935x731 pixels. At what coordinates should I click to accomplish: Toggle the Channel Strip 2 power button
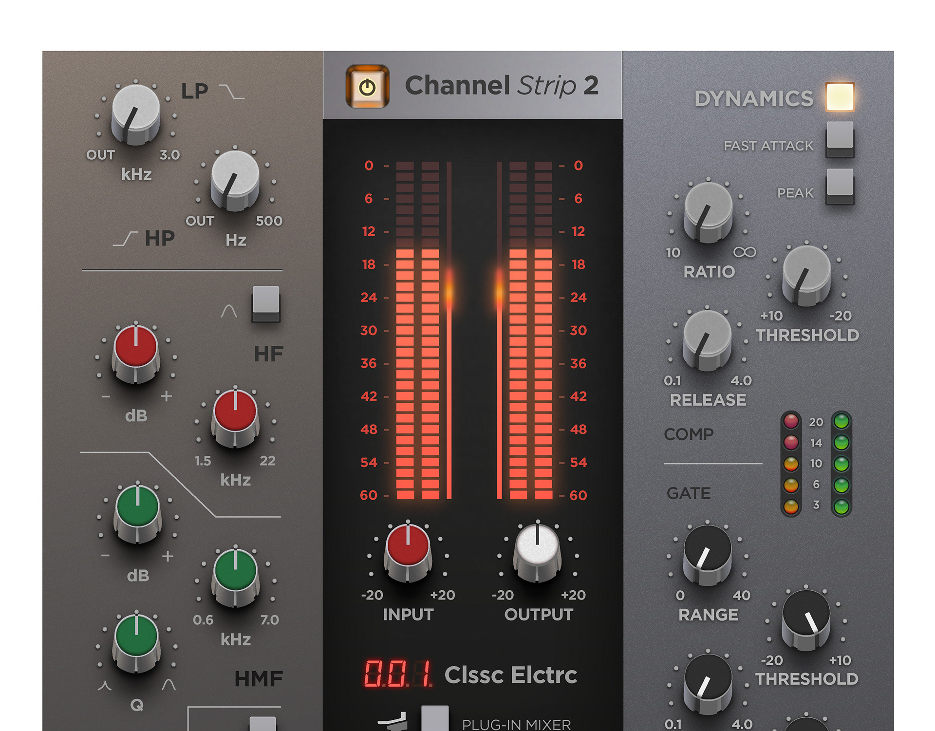367,86
